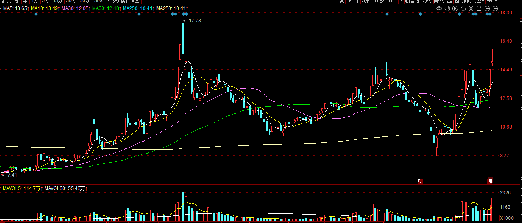Screen dimensions: 522x223
Task: Click the 榜 ranking marker on chart
Action: click(490, 181)
